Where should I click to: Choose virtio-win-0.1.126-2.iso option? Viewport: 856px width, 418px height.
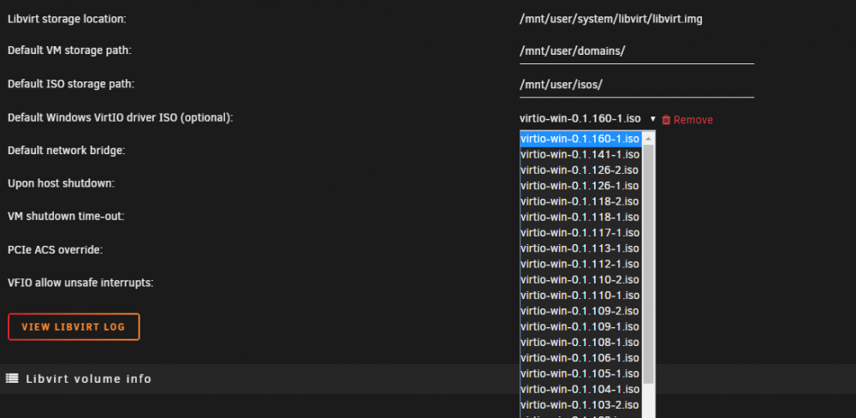click(580, 170)
